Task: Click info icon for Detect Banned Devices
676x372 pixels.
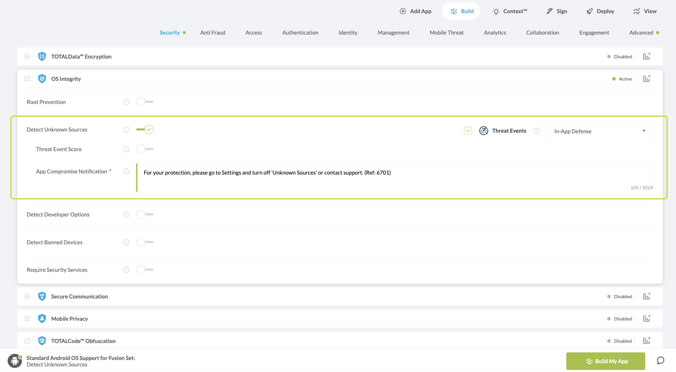Action: tap(126, 242)
